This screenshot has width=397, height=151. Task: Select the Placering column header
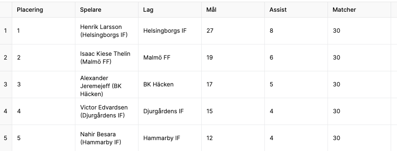[43, 10]
